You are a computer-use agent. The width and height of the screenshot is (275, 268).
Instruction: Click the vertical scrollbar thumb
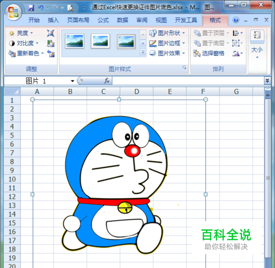point(268,178)
